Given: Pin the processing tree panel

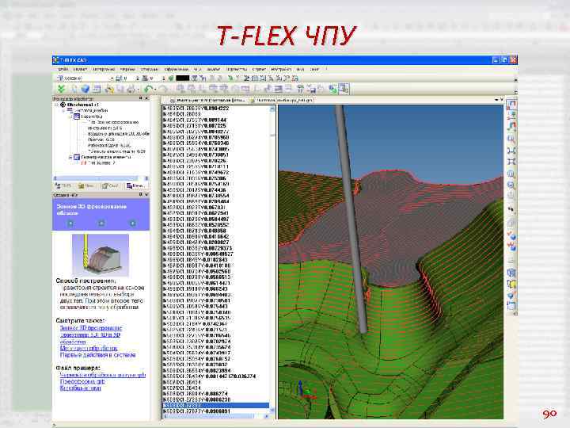Looking at the screenshot, I should [141, 98].
